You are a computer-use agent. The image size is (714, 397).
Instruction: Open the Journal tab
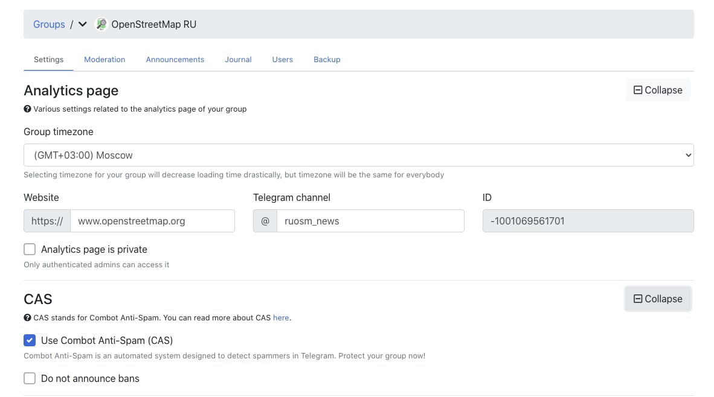[238, 60]
